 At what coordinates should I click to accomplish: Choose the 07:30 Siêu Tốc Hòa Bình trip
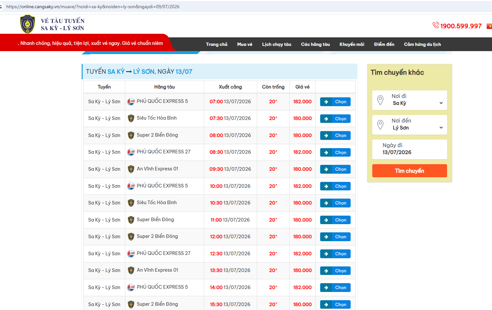pyautogui.click(x=335, y=119)
